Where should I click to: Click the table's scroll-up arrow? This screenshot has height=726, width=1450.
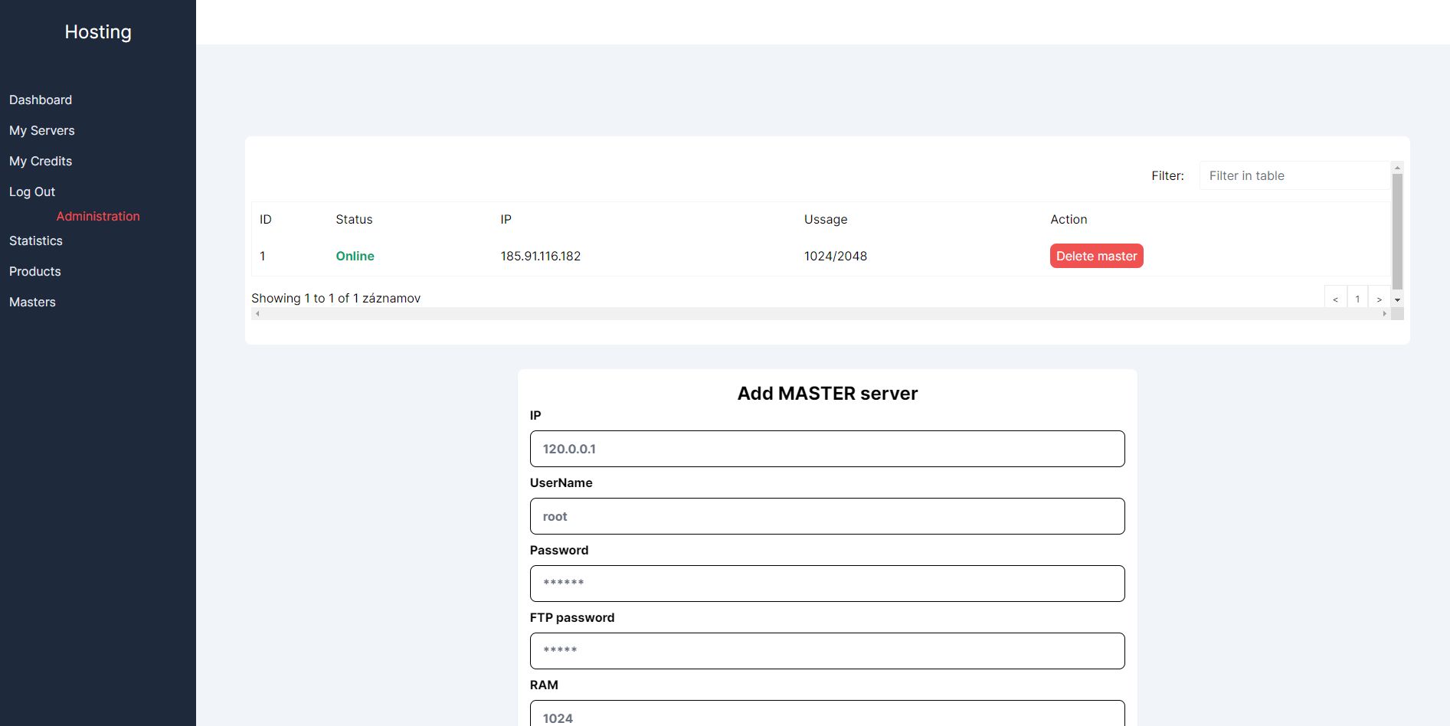click(x=1397, y=168)
